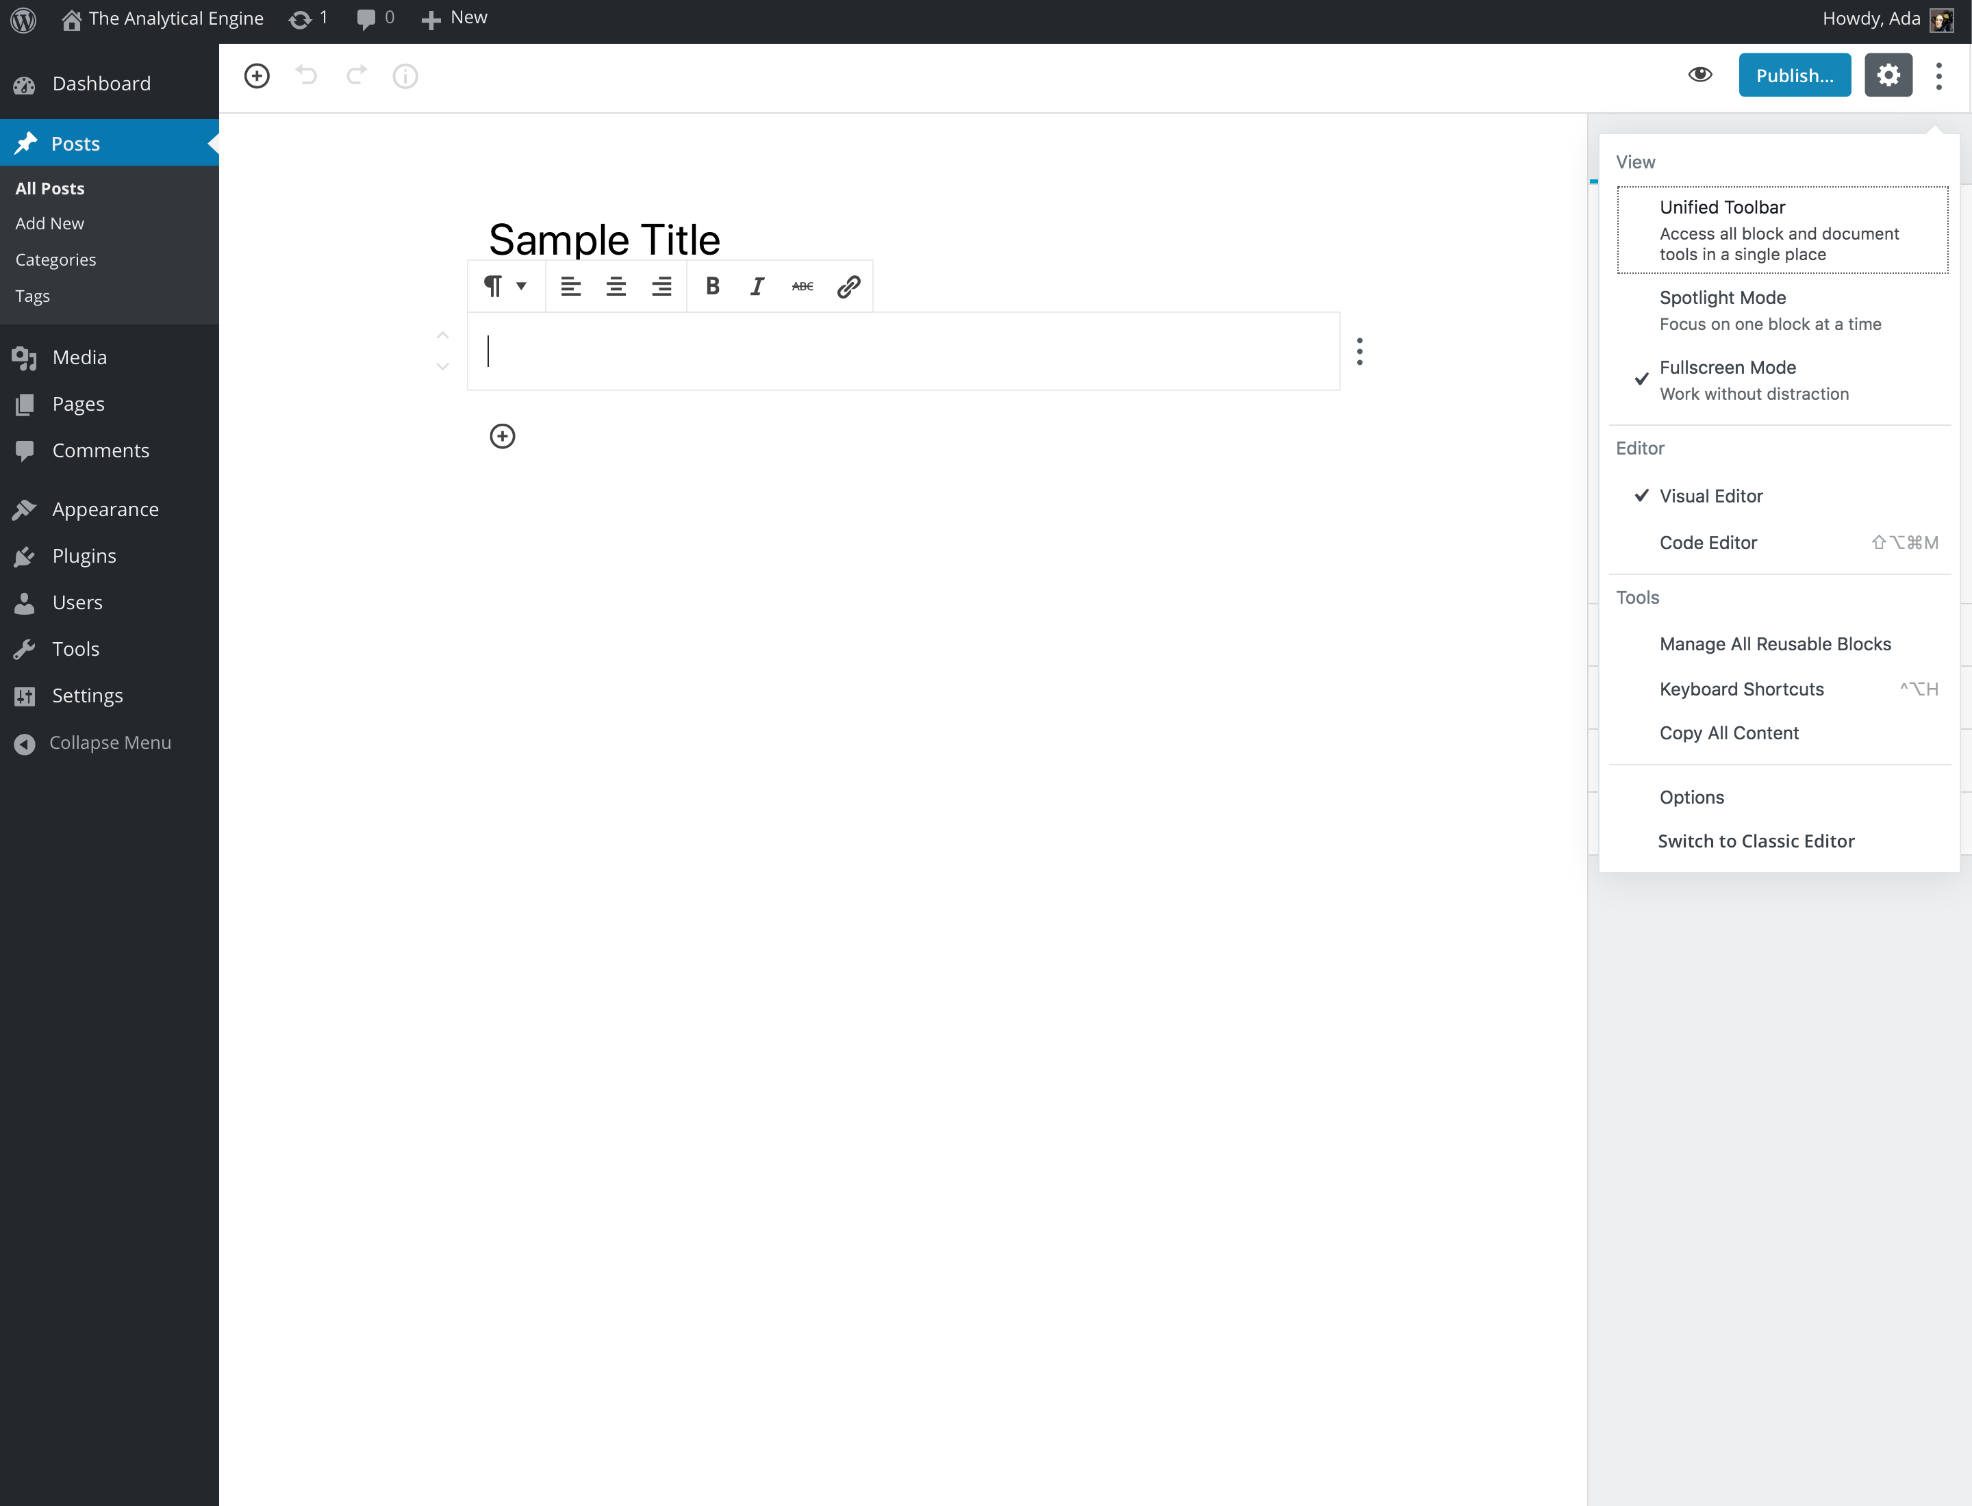Apply bold formatting

712,286
